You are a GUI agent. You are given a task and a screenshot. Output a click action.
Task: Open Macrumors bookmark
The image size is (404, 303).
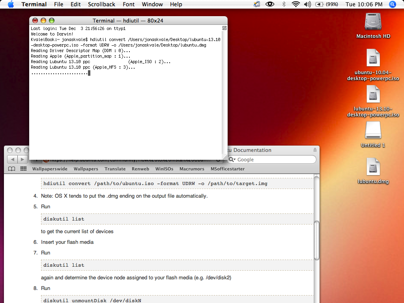(x=192, y=169)
